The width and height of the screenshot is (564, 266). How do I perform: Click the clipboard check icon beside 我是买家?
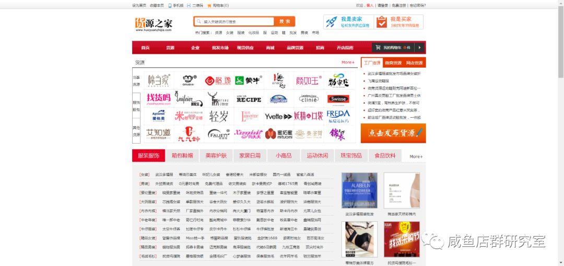coord(381,22)
